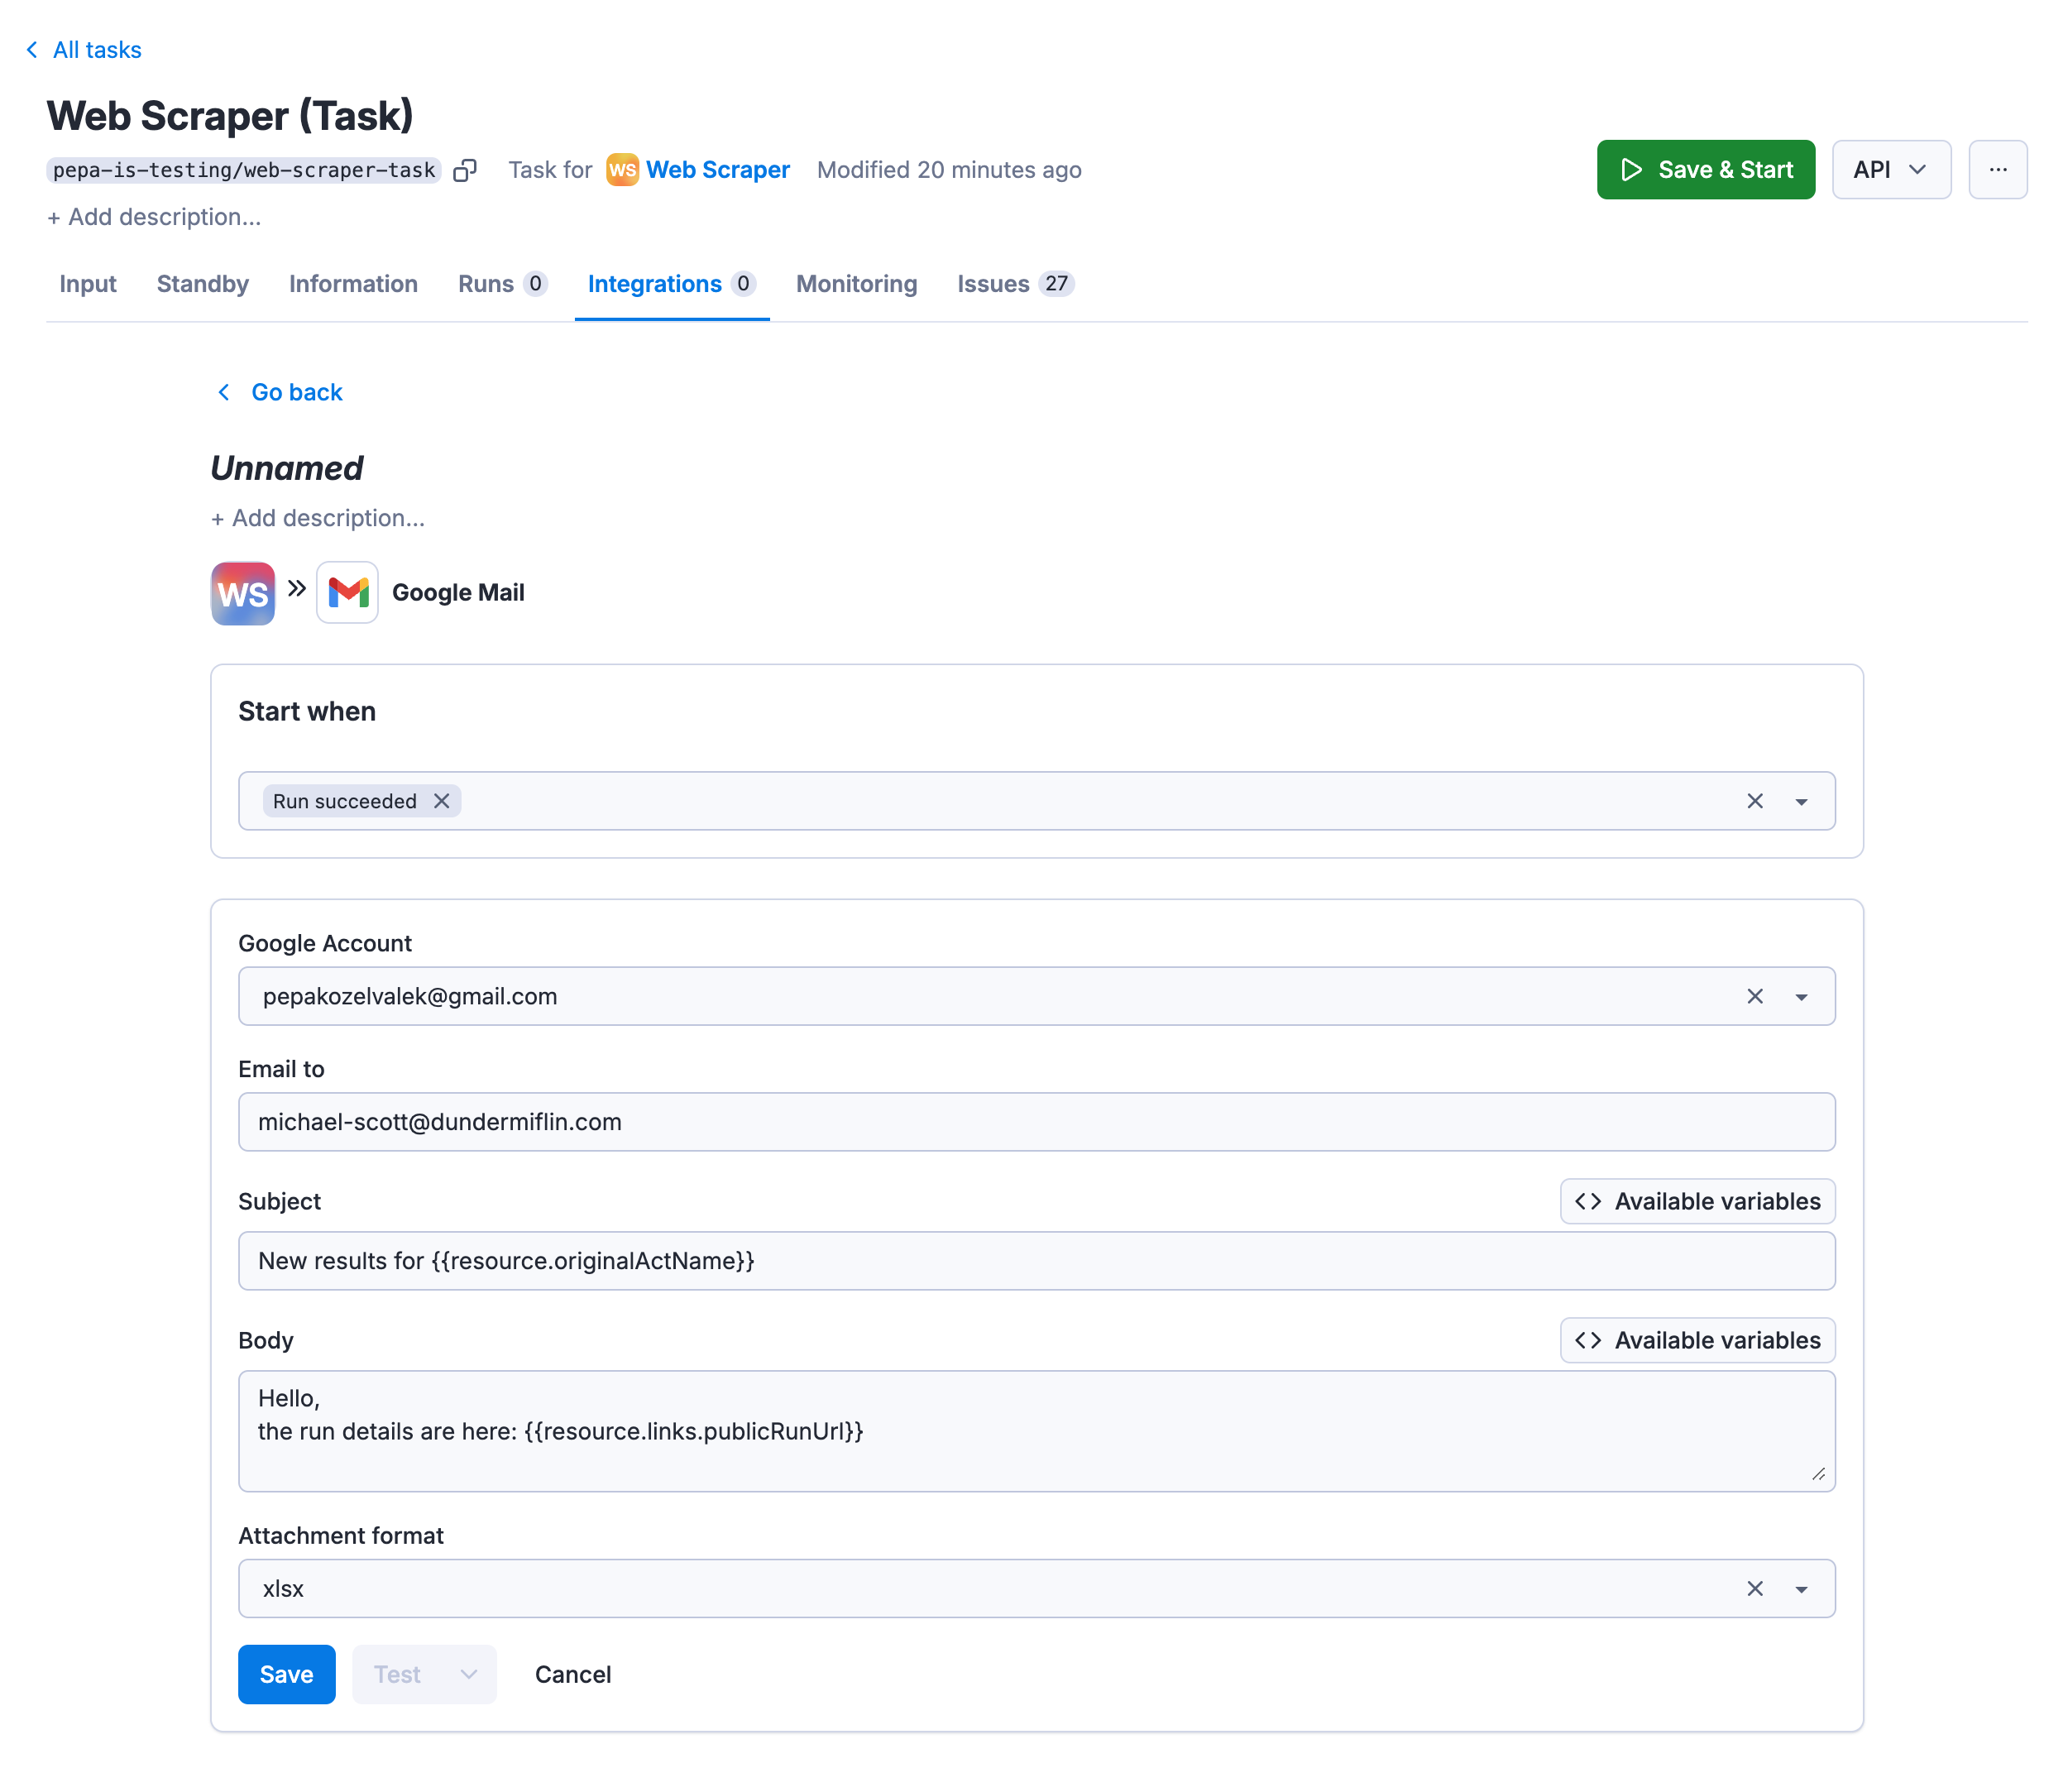
Task: Click the Email to input field
Action: tap(1036, 1122)
